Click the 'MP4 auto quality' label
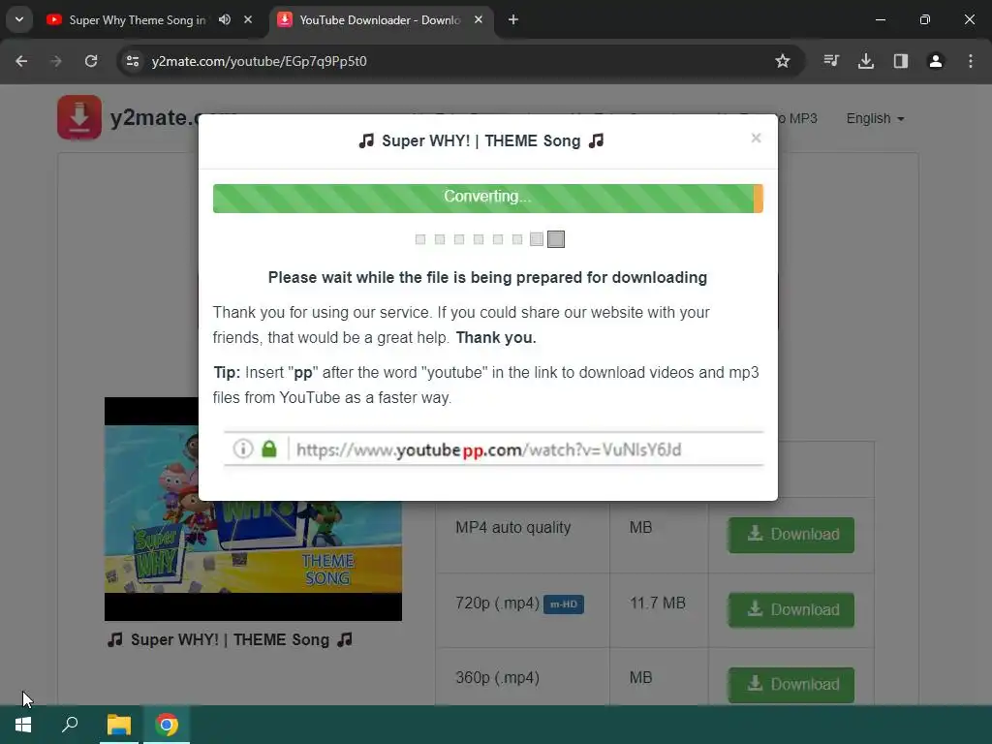This screenshot has height=744, width=992. click(x=513, y=528)
